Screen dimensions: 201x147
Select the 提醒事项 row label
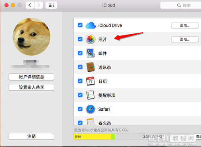click(107, 95)
